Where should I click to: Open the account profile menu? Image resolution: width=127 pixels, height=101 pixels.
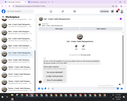coord(122,11)
